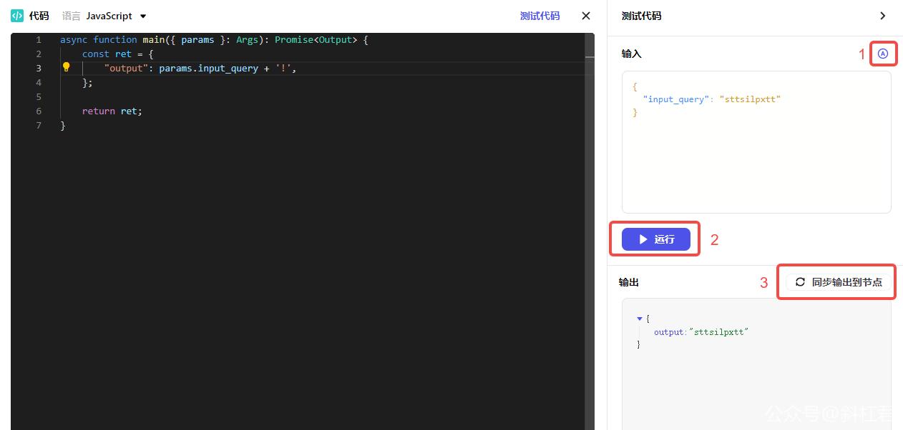Click line number 7 in the gutter
903x430 pixels.
39,125
